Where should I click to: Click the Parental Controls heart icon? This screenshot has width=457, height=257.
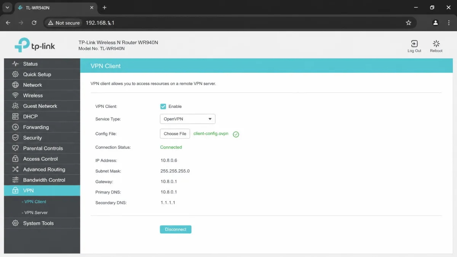(x=15, y=148)
